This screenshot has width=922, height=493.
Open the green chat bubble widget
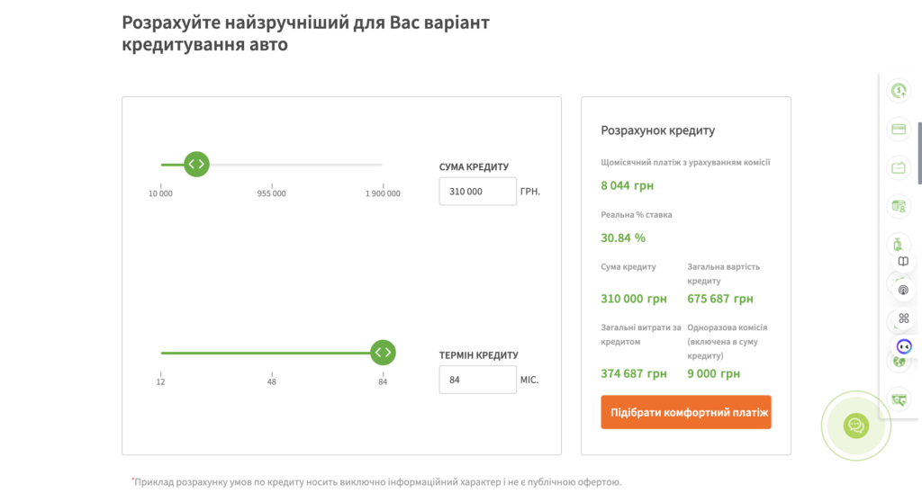855,426
